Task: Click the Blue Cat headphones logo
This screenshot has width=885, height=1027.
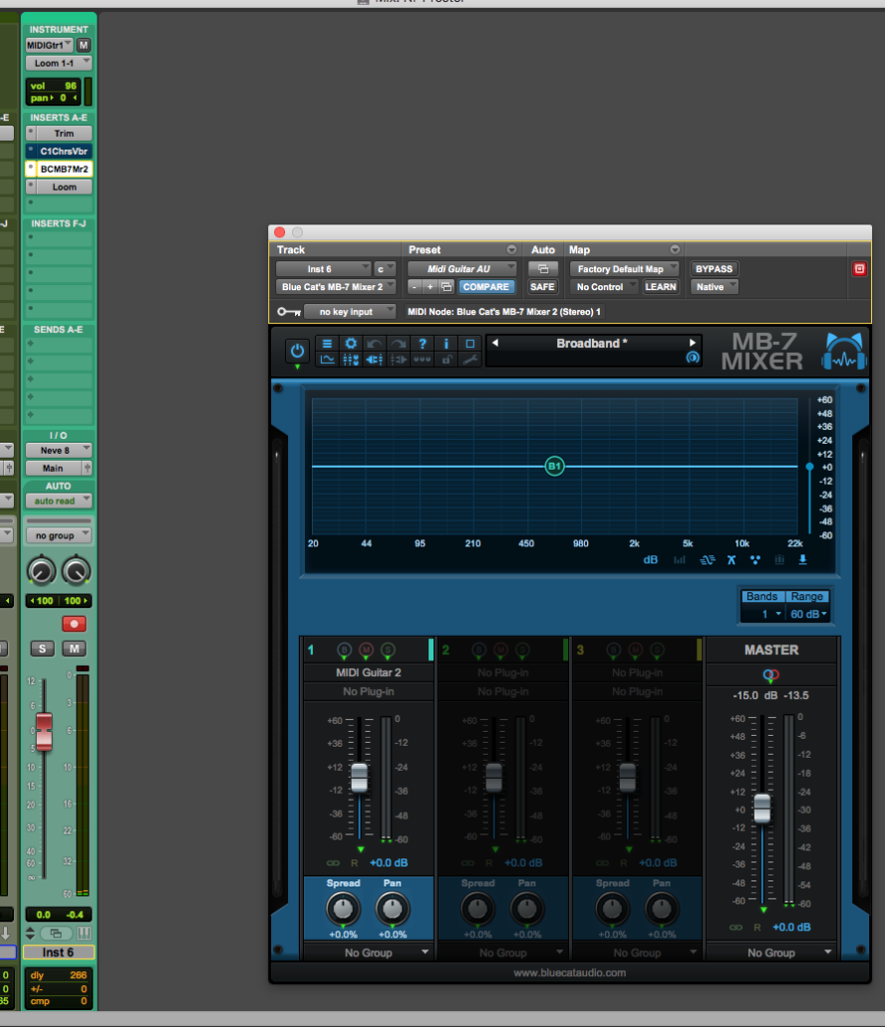Action: pyautogui.click(x=844, y=352)
